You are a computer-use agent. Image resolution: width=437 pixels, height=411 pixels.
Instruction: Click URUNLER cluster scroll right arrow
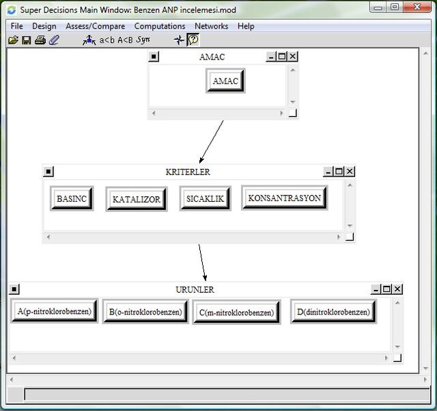386,358
